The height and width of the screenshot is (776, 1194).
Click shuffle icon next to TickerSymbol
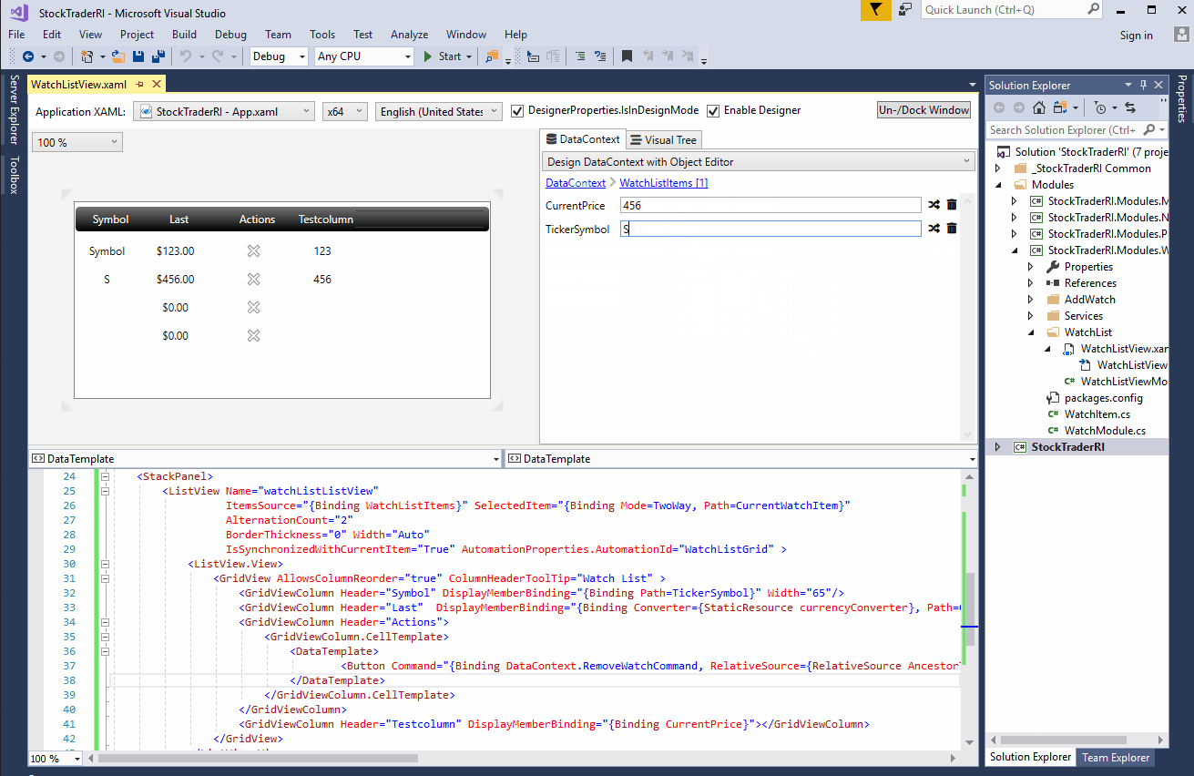point(934,229)
